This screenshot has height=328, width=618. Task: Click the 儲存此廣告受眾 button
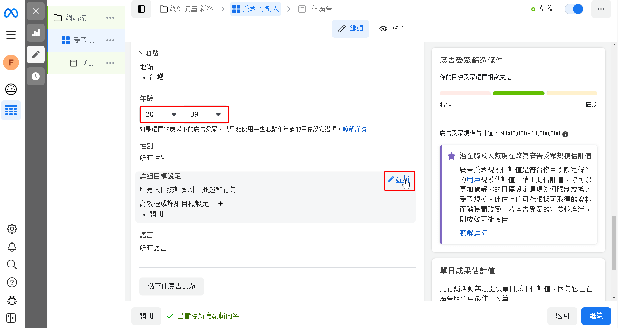pos(171,286)
